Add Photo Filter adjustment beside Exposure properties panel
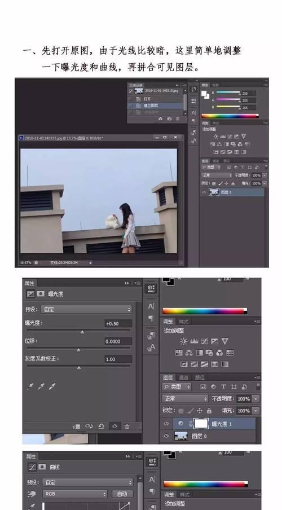This screenshot has height=510, width=282. [209, 353]
